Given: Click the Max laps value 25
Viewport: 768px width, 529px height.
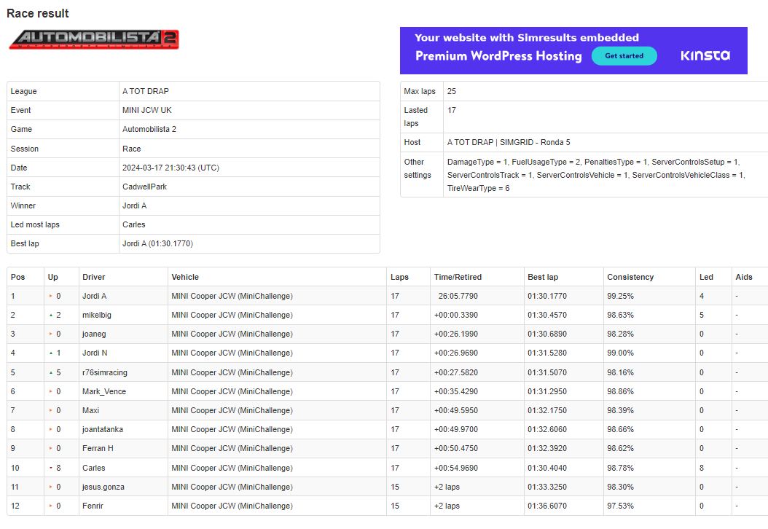Looking at the screenshot, I should point(452,91).
